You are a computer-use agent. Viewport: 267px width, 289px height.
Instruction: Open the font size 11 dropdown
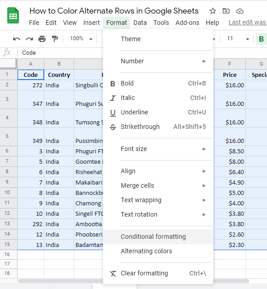point(238,39)
